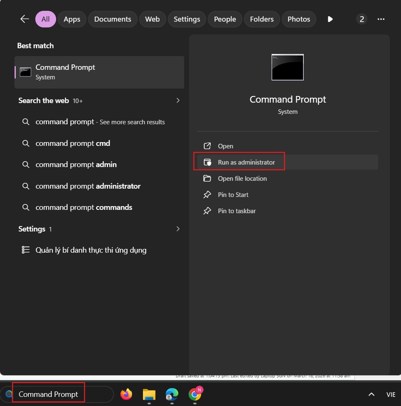Switch to the Documents filter tab
The width and height of the screenshot is (401, 406).
click(113, 19)
